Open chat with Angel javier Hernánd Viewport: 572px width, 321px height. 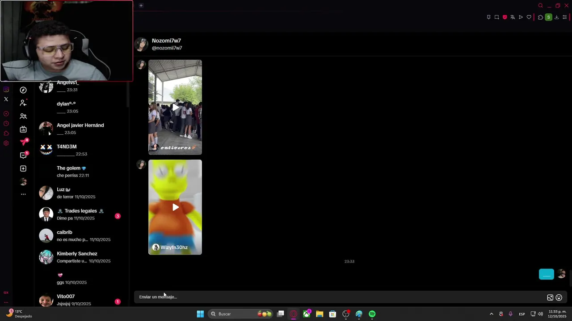pos(82,129)
